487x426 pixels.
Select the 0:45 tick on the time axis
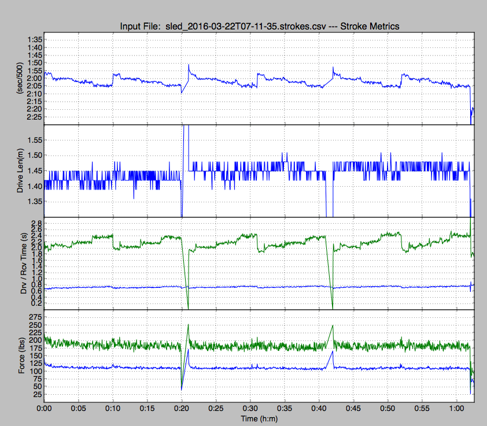coord(353,408)
